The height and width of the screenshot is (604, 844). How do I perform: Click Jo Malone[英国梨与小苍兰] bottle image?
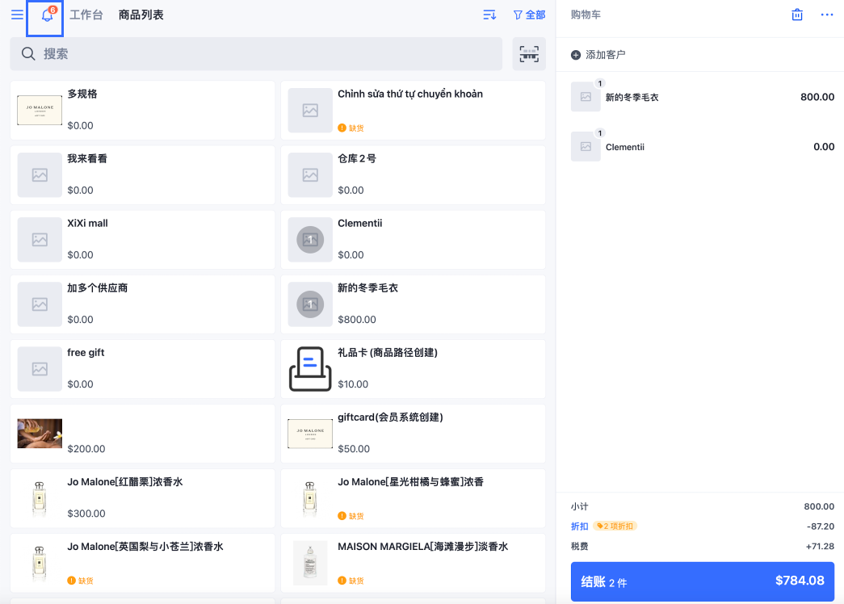(40, 563)
